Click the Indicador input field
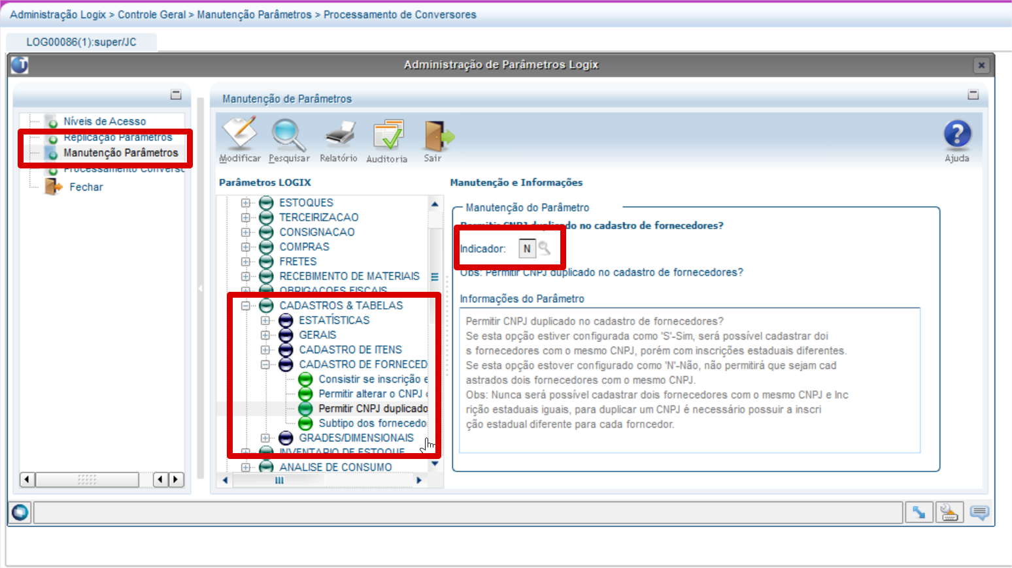The image size is (1012, 568). (527, 248)
